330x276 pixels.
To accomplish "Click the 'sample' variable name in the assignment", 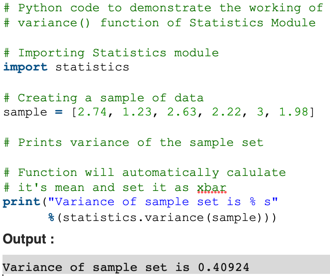I will (25, 112).
